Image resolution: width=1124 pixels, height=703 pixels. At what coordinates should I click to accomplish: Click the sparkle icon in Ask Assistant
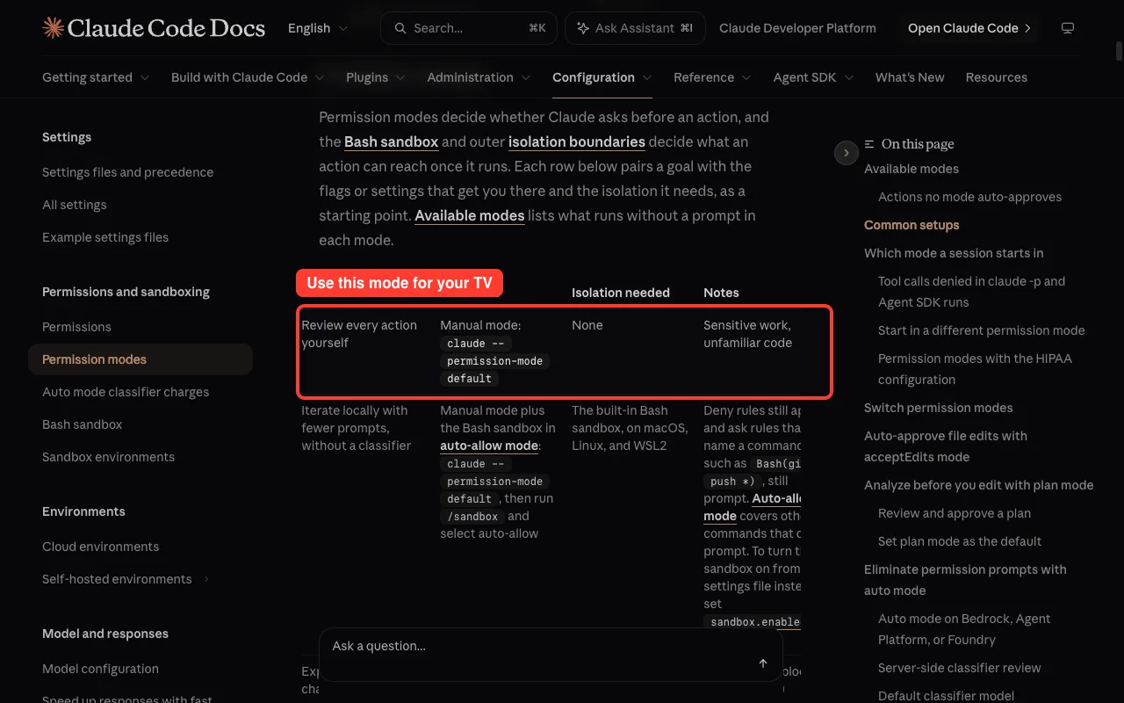583,28
